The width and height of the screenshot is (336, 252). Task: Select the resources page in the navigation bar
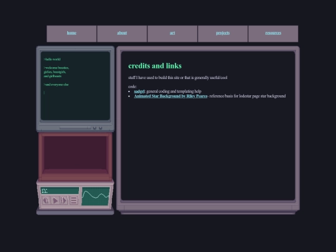coord(273,33)
